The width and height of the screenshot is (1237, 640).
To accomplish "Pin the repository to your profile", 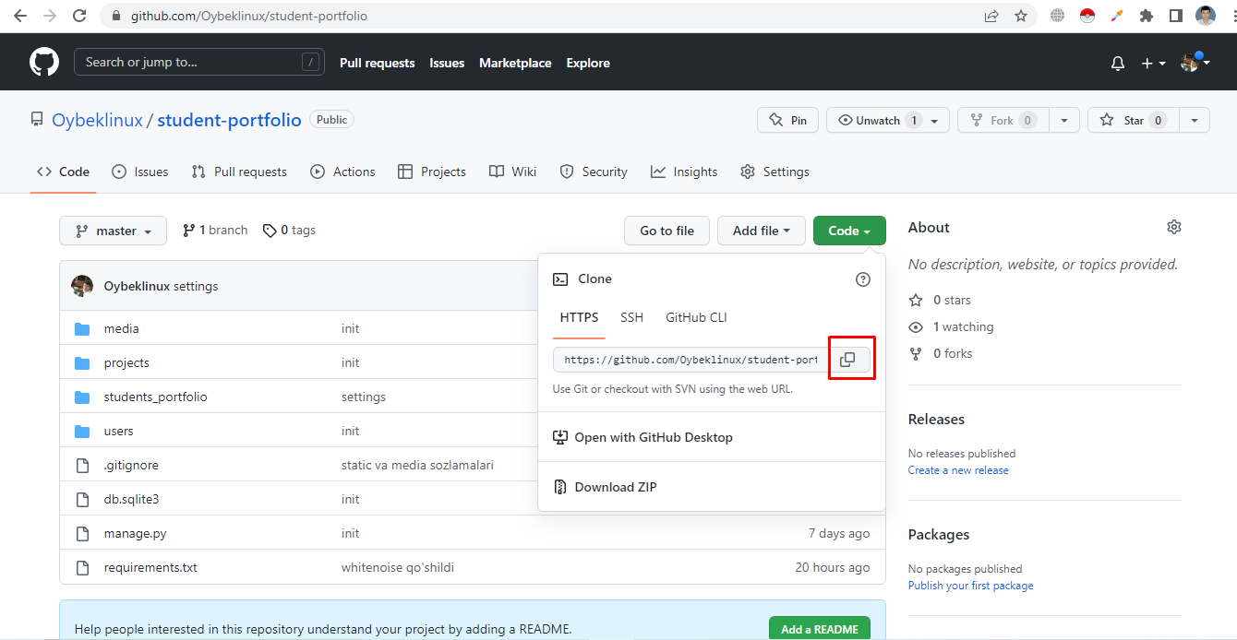I will click(787, 121).
